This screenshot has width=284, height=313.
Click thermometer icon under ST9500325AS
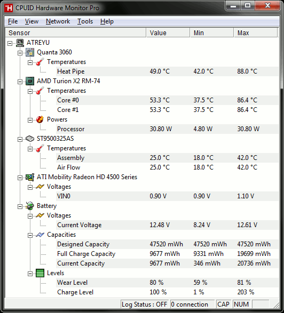click(40, 148)
